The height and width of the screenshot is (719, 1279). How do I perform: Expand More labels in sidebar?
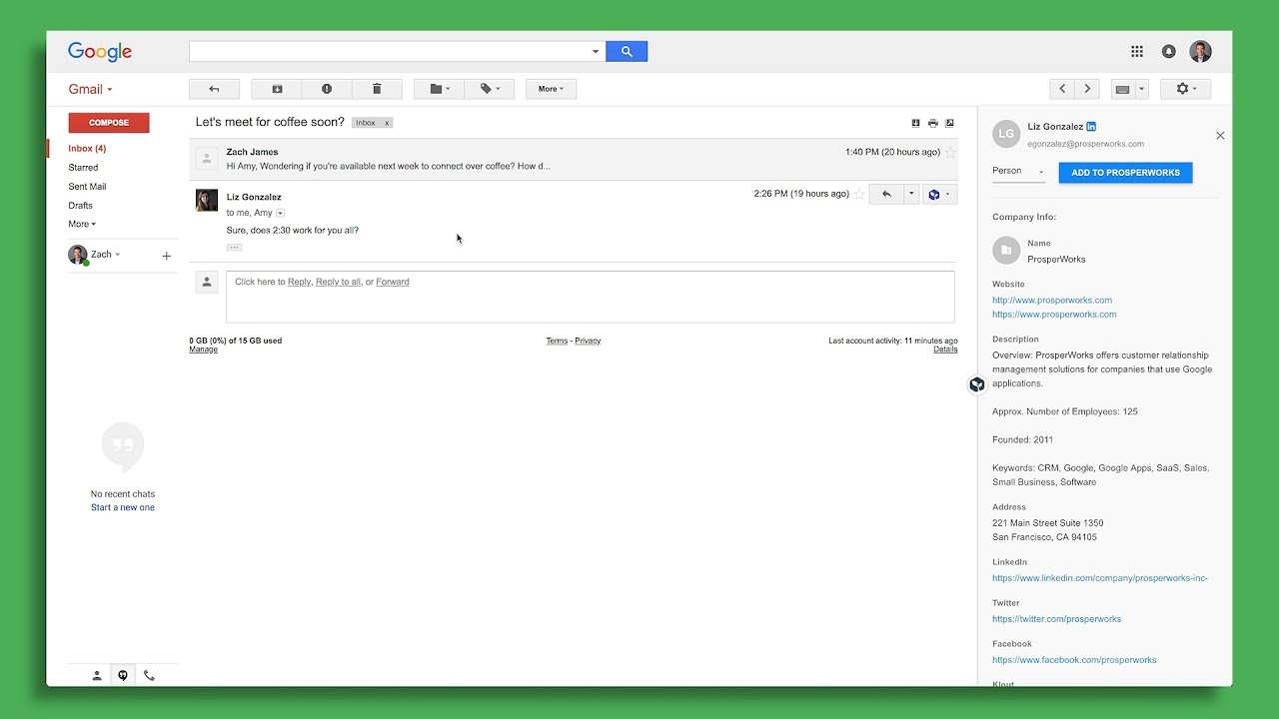(82, 224)
